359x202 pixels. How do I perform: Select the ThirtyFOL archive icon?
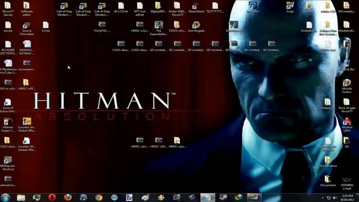(102, 27)
